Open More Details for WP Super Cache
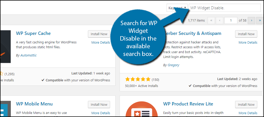 [101, 42]
